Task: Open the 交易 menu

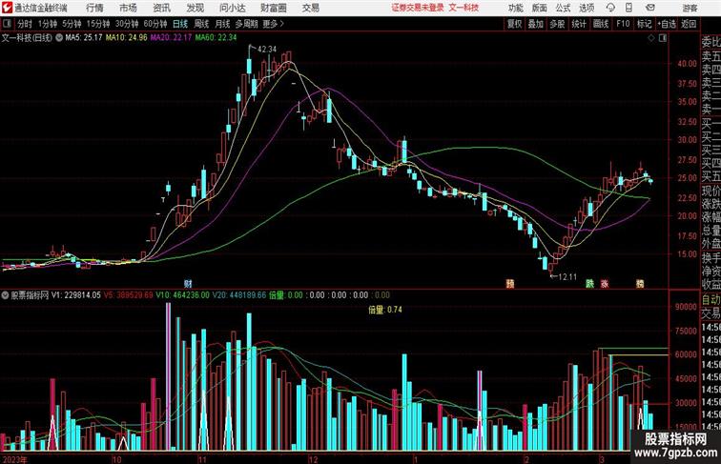Action: click(x=310, y=8)
